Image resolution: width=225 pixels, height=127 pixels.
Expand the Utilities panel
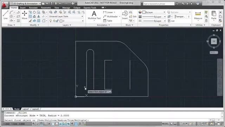[200, 25]
